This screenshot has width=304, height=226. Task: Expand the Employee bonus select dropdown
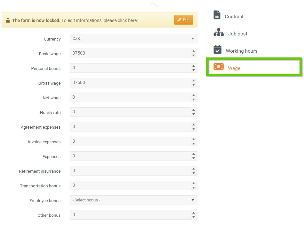[x=133, y=200]
